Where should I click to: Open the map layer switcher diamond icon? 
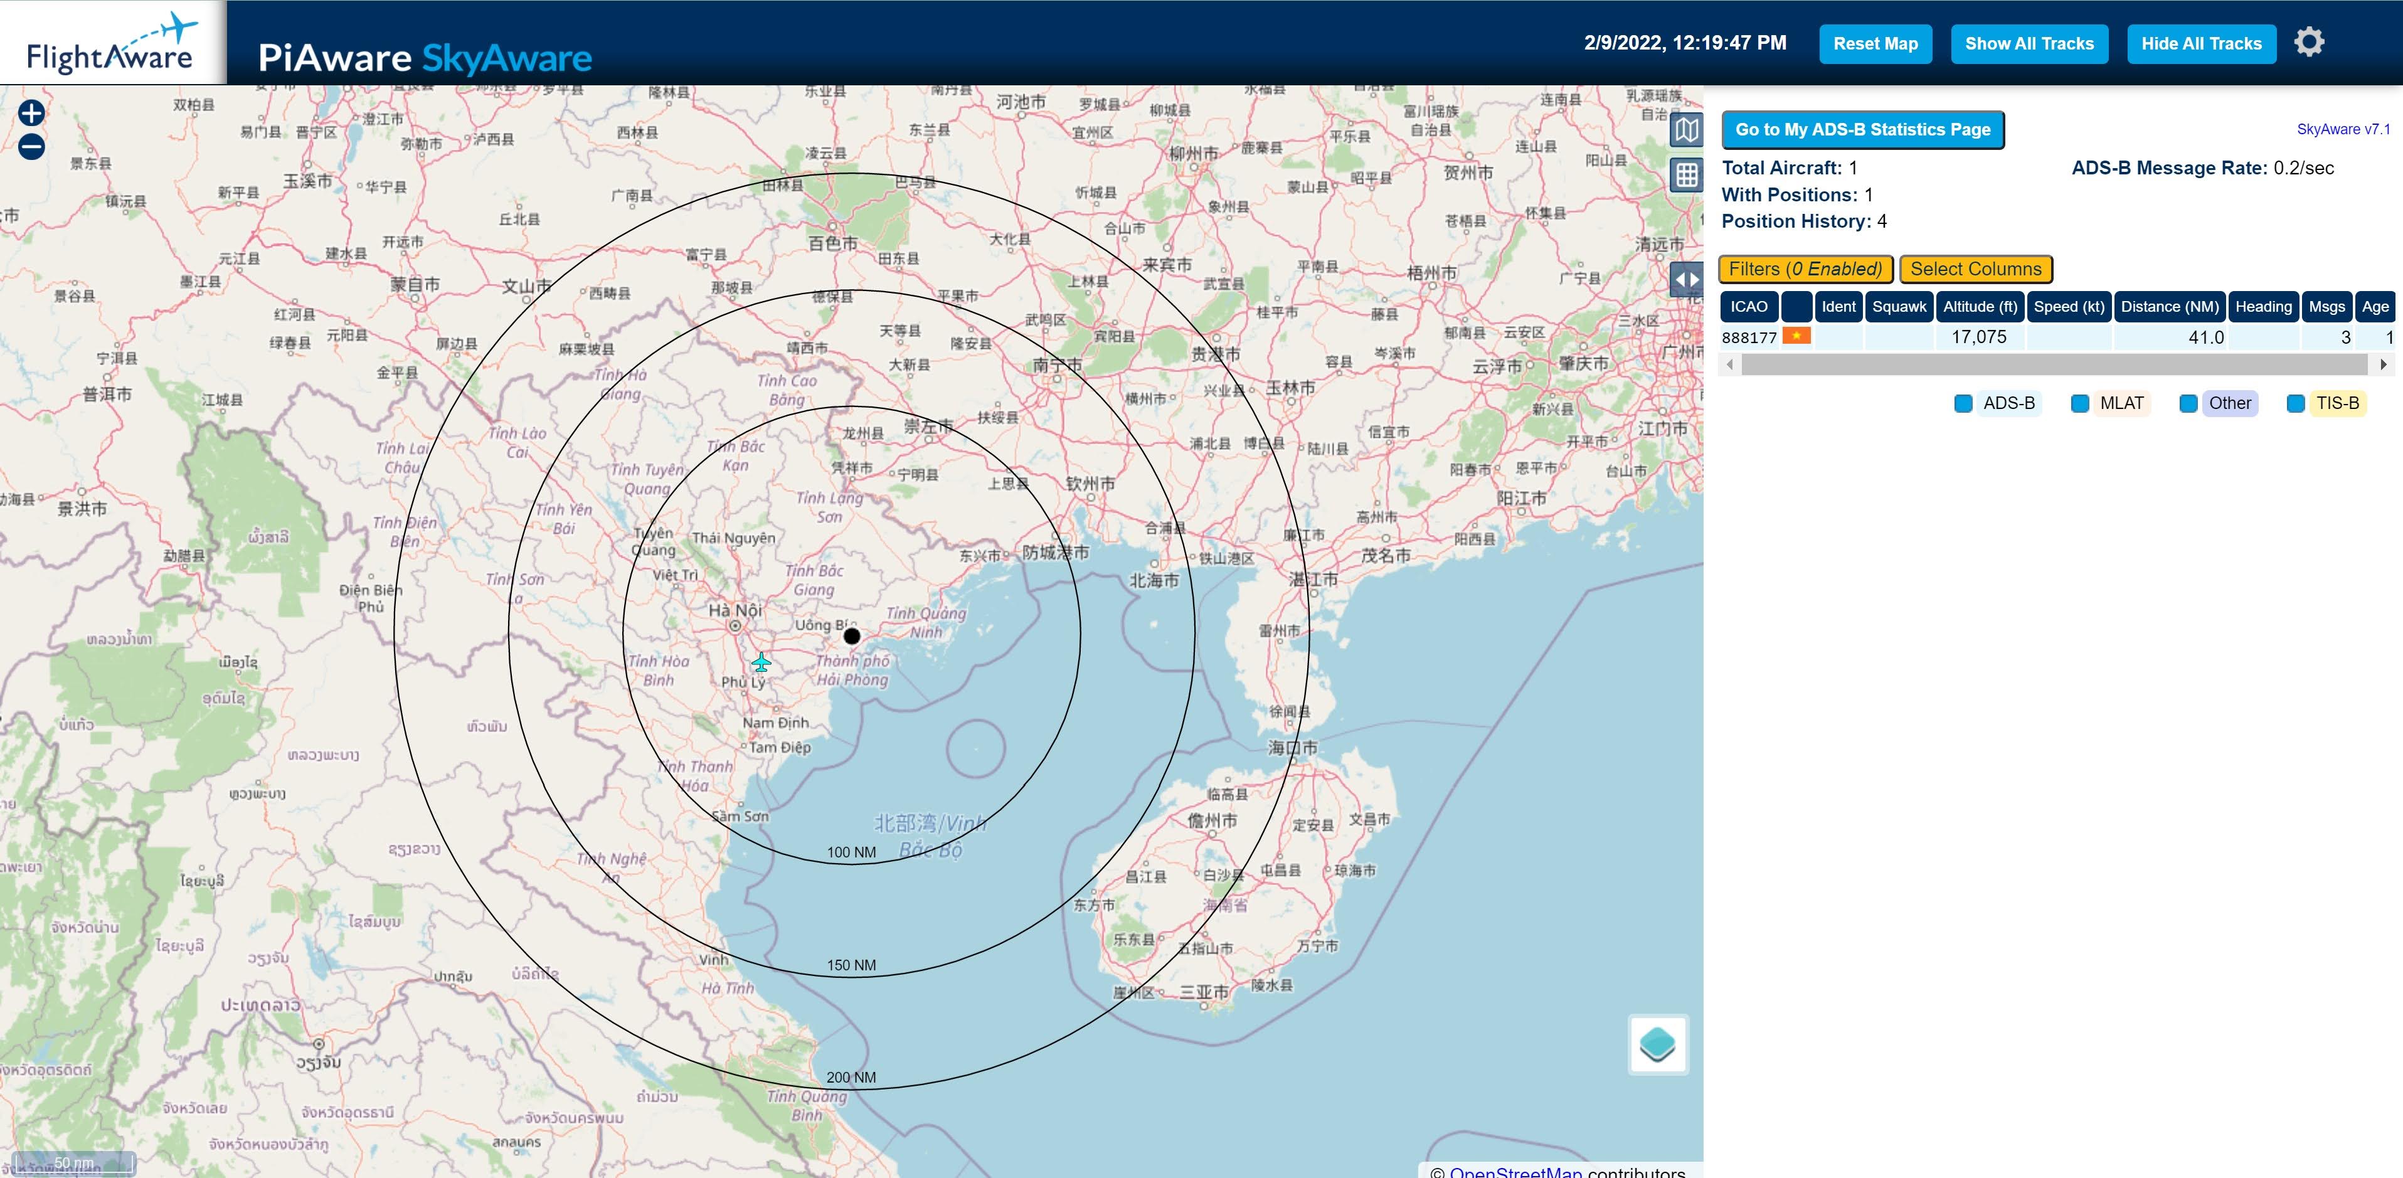point(1658,1044)
